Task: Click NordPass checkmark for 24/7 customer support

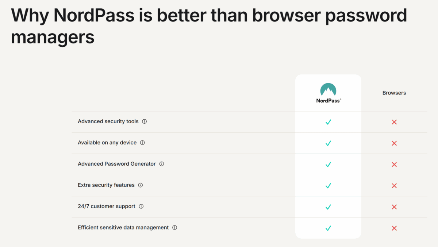Action: pyautogui.click(x=328, y=207)
